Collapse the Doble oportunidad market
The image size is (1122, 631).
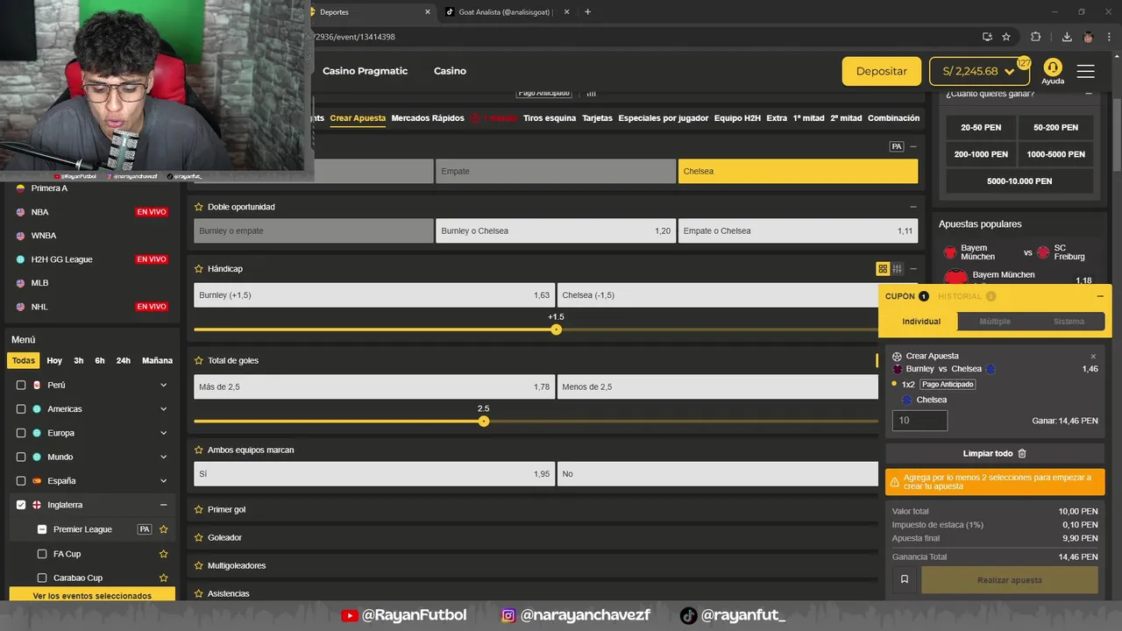click(913, 207)
